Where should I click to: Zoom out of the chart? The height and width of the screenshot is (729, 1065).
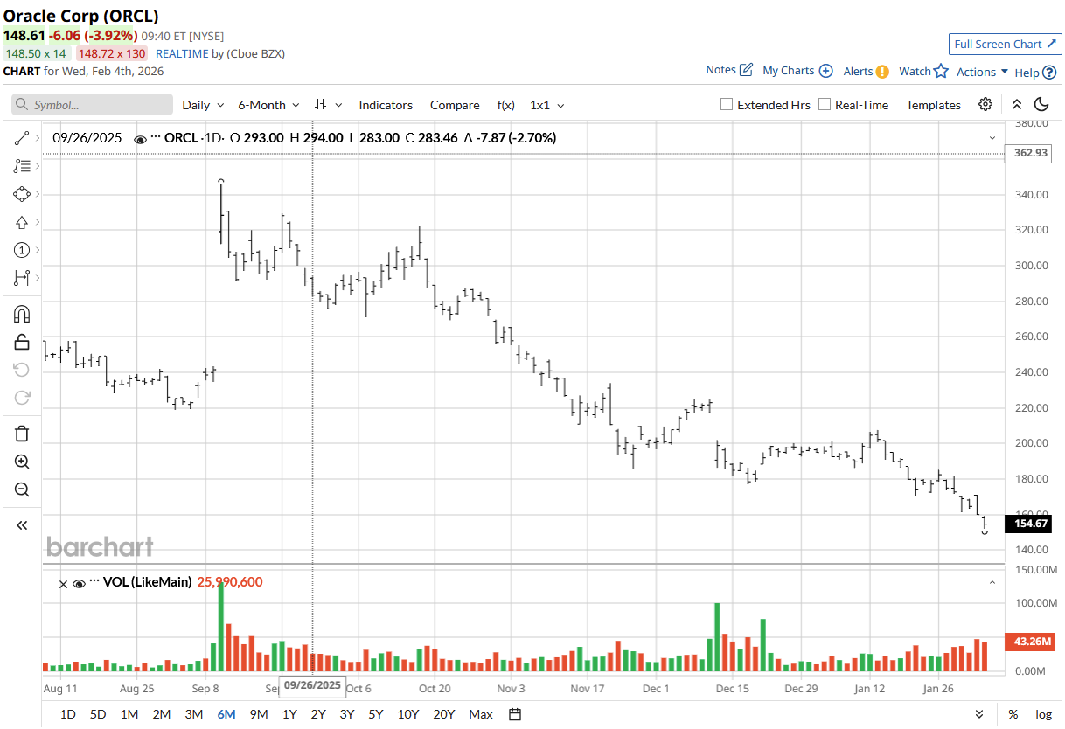(x=22, y=489)
